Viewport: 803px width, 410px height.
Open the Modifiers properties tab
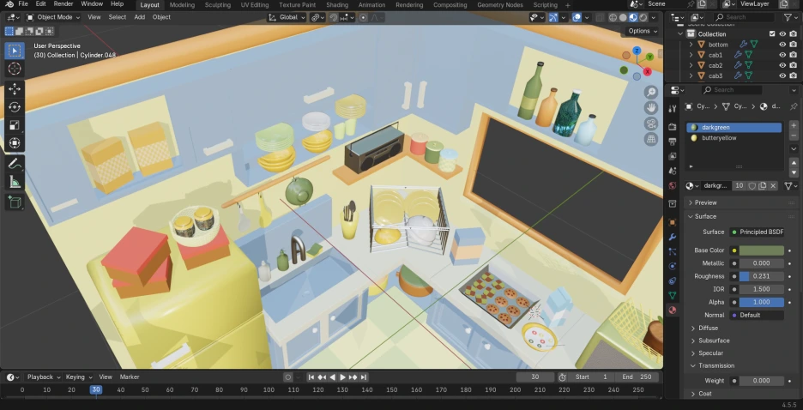673,237
